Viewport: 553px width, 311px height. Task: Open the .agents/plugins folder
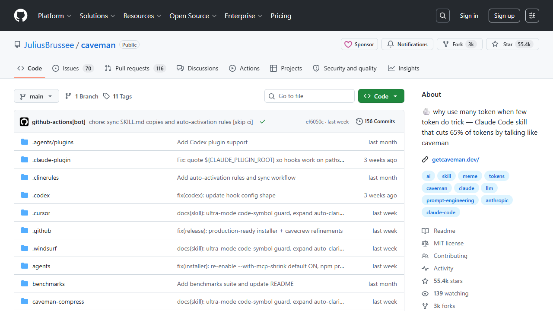pos(53,142)
